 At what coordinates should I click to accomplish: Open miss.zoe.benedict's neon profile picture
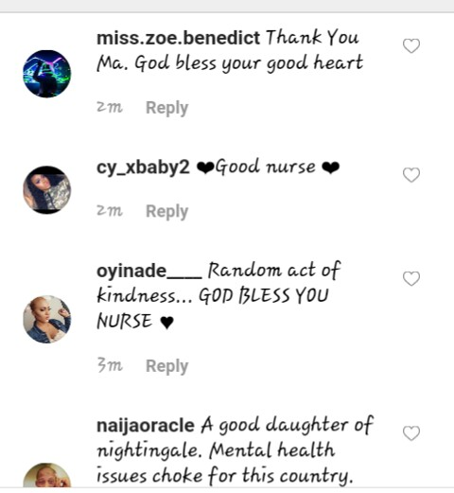[x=47, y=74]
